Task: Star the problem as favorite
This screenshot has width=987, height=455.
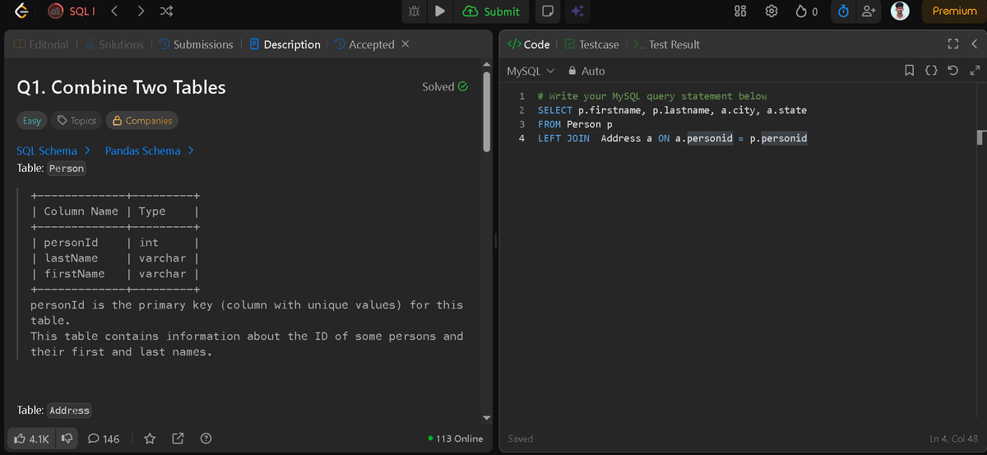Action: 150,439
